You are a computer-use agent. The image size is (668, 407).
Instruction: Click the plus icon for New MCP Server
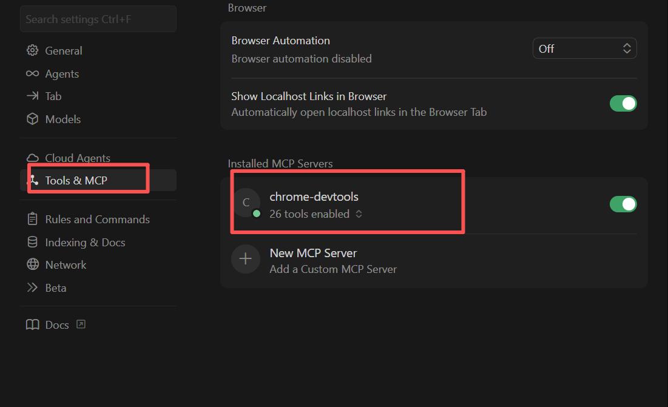click(246, 260)
